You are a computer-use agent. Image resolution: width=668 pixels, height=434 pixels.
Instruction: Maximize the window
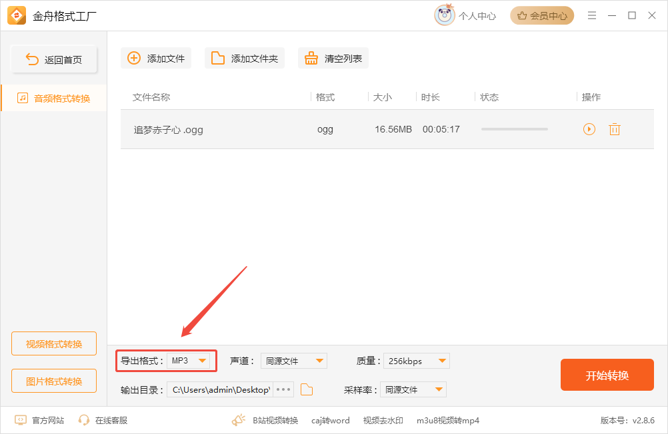[632, 15]
